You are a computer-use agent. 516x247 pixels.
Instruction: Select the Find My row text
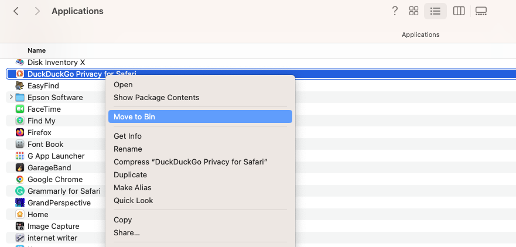[42, 121]
